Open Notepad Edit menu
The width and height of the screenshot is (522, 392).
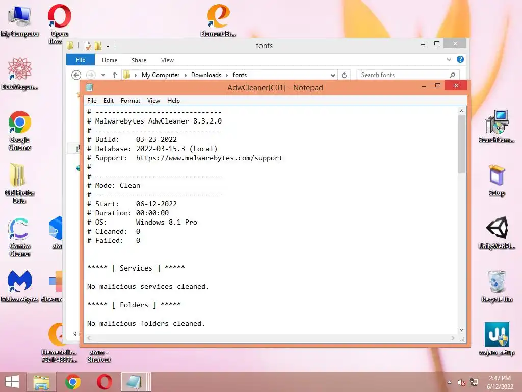point(109,101)
